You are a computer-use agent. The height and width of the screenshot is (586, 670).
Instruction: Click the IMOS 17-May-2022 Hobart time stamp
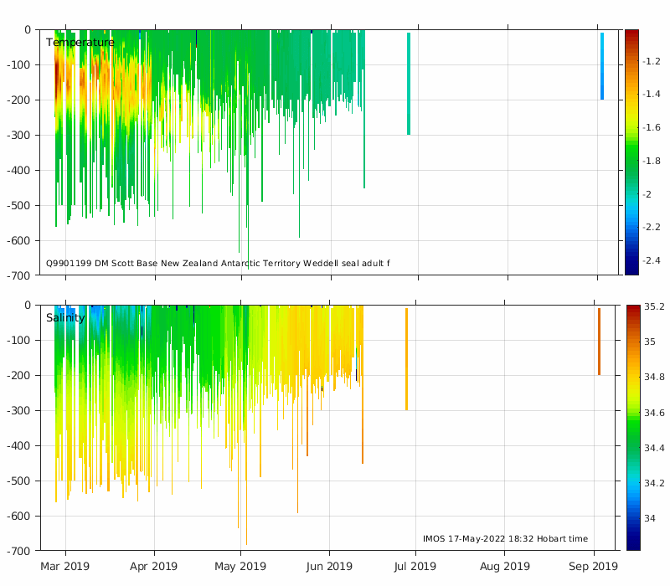(x=505, y=539)
